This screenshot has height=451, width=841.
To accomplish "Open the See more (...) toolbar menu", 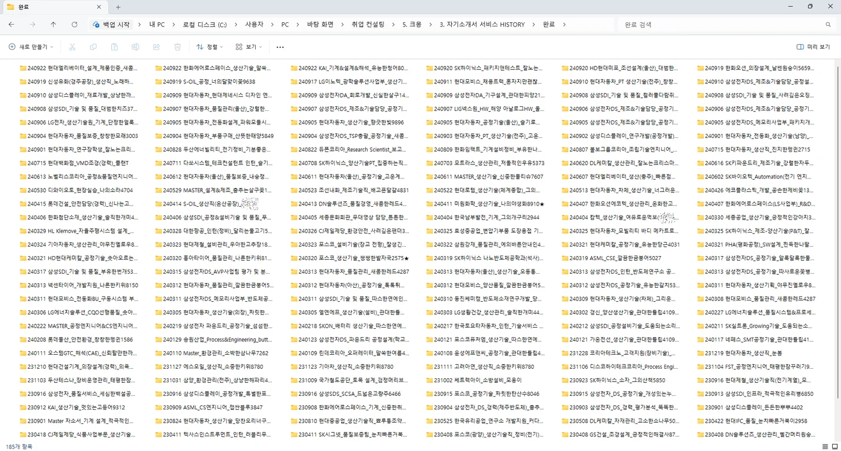I will click(x=280, y=47).
